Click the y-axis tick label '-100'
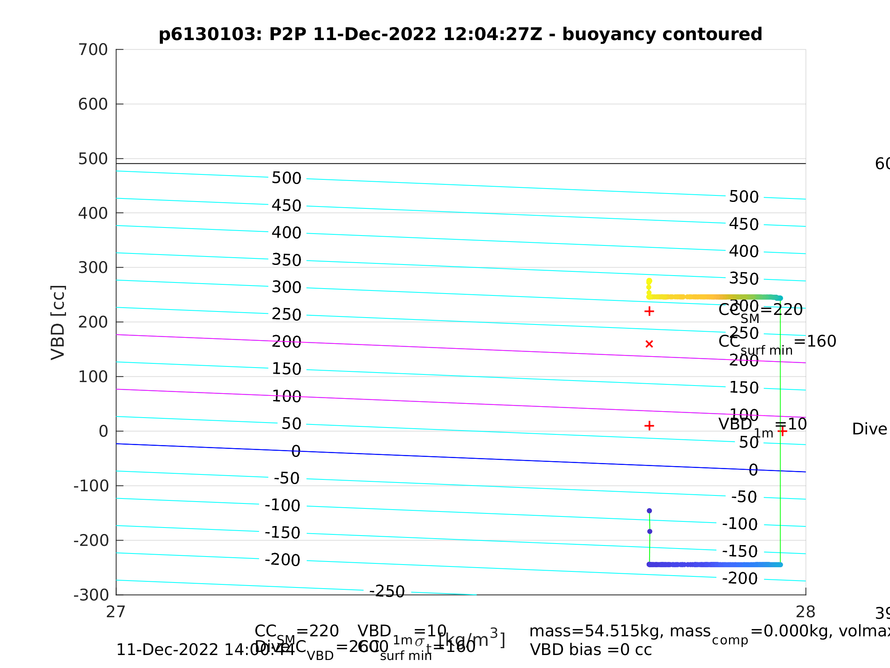Image resolution: width=890 pixels, height=668 pixels. coord(91,486)
